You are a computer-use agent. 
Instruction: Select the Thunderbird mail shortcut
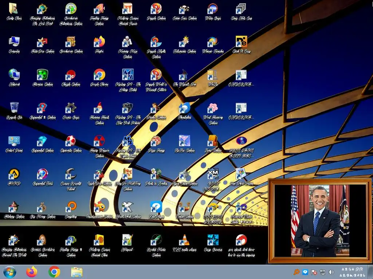(x=185, y=110)
